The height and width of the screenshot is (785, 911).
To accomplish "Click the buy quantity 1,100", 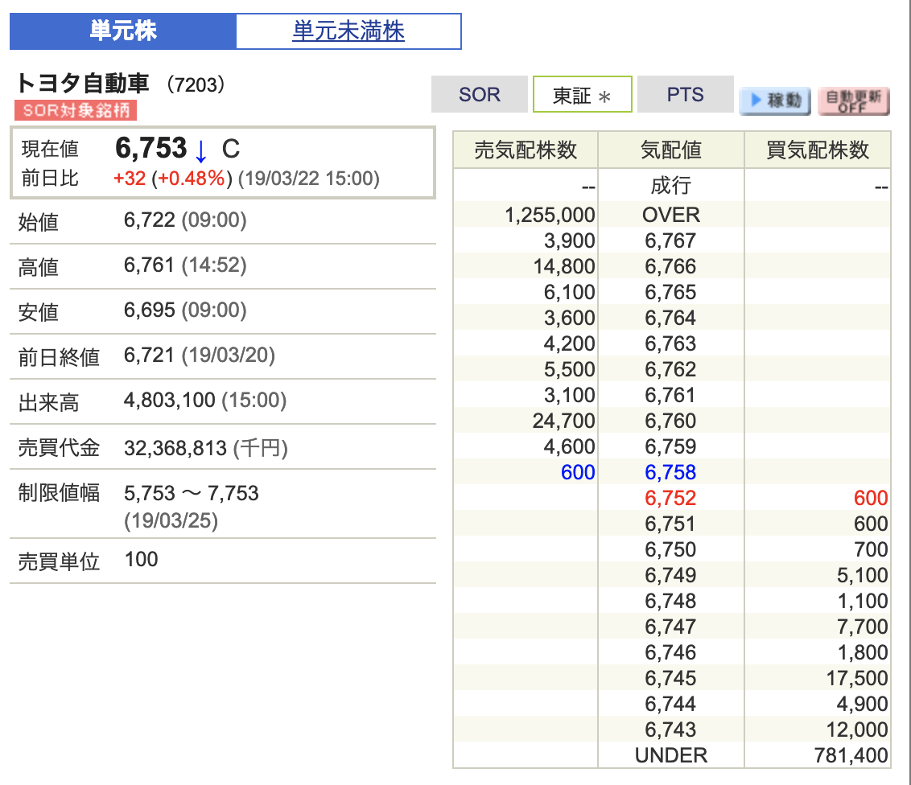I will tap(863, 601).
